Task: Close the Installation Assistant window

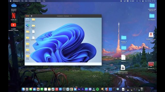Action: [x=26, y=16]
